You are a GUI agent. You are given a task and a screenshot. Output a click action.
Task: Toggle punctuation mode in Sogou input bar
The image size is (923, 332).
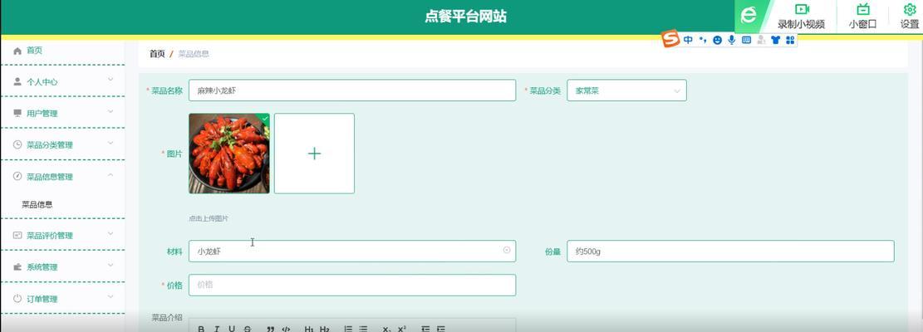pyautogui.click(x=703, y=40)
